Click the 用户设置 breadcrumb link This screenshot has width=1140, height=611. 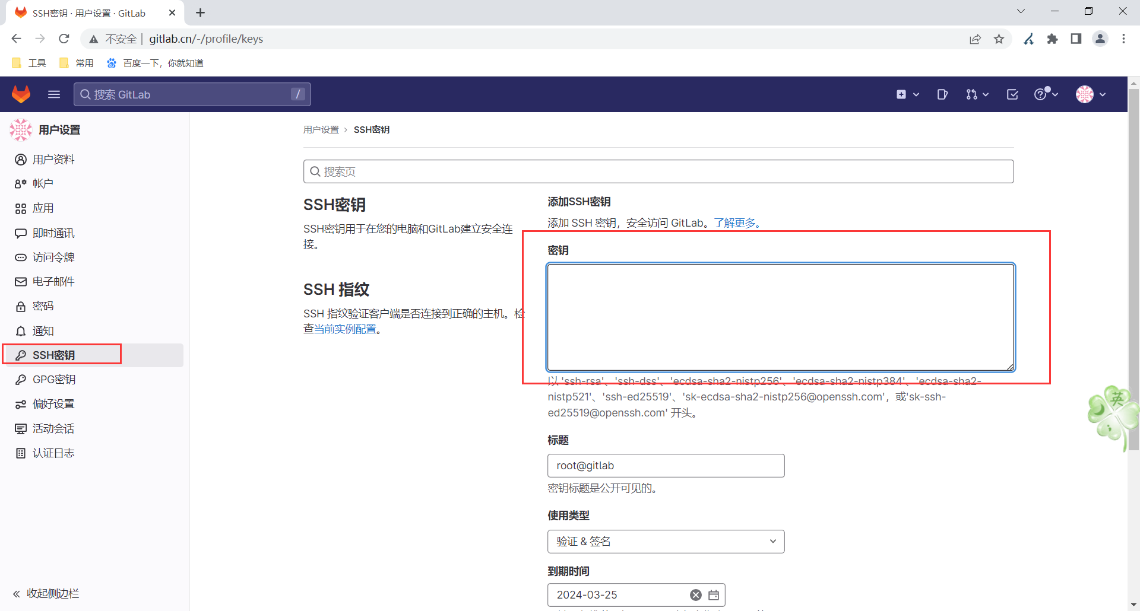[x=321, y=129]
